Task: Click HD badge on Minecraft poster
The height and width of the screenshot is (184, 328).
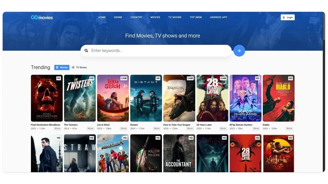Action: coord(125,138)
